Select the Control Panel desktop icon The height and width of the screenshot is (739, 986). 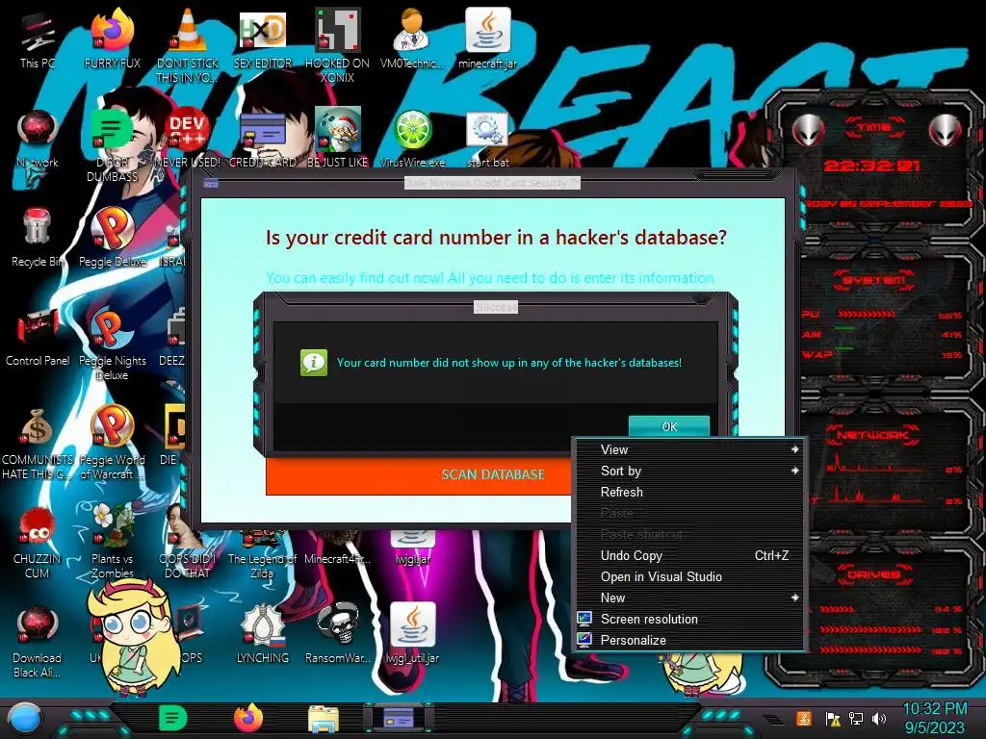[38, 328]
